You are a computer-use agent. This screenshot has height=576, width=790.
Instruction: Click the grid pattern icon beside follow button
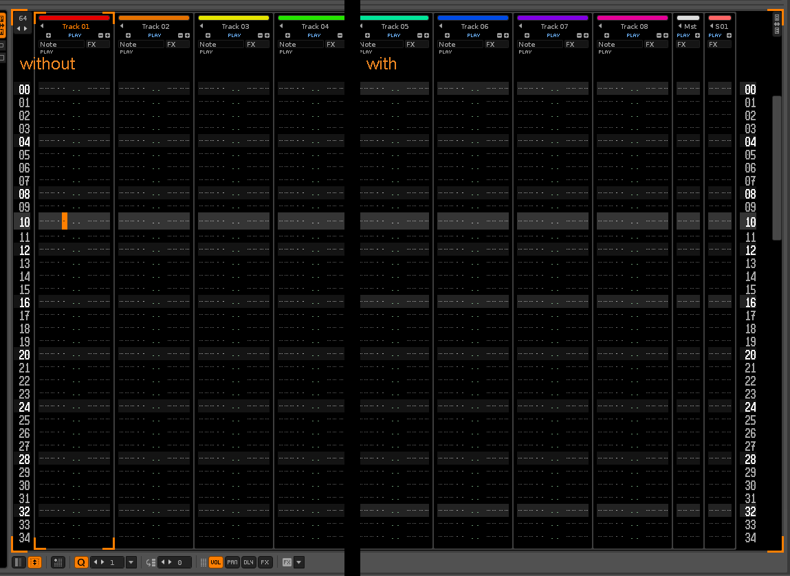(x=58, y=562)
